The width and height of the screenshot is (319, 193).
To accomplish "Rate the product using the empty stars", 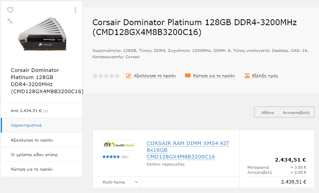I will click(x=106, y=76).
